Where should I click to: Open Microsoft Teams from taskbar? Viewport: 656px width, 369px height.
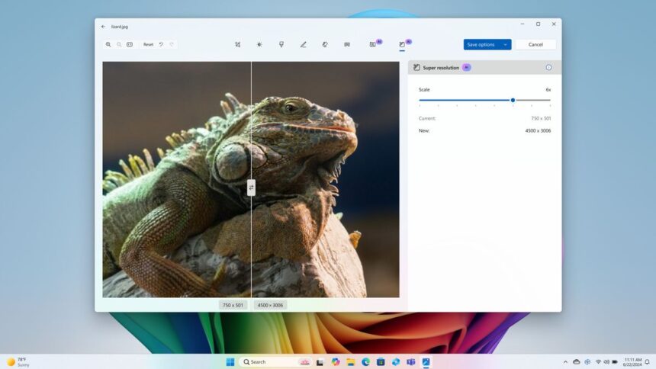coord(411,362)
